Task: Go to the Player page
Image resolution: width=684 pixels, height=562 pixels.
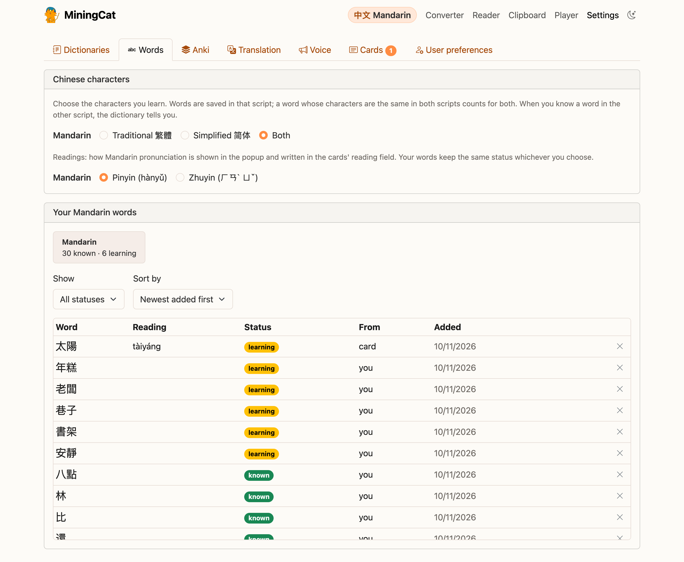Action: pyautogui.click(x=566, y=15)
